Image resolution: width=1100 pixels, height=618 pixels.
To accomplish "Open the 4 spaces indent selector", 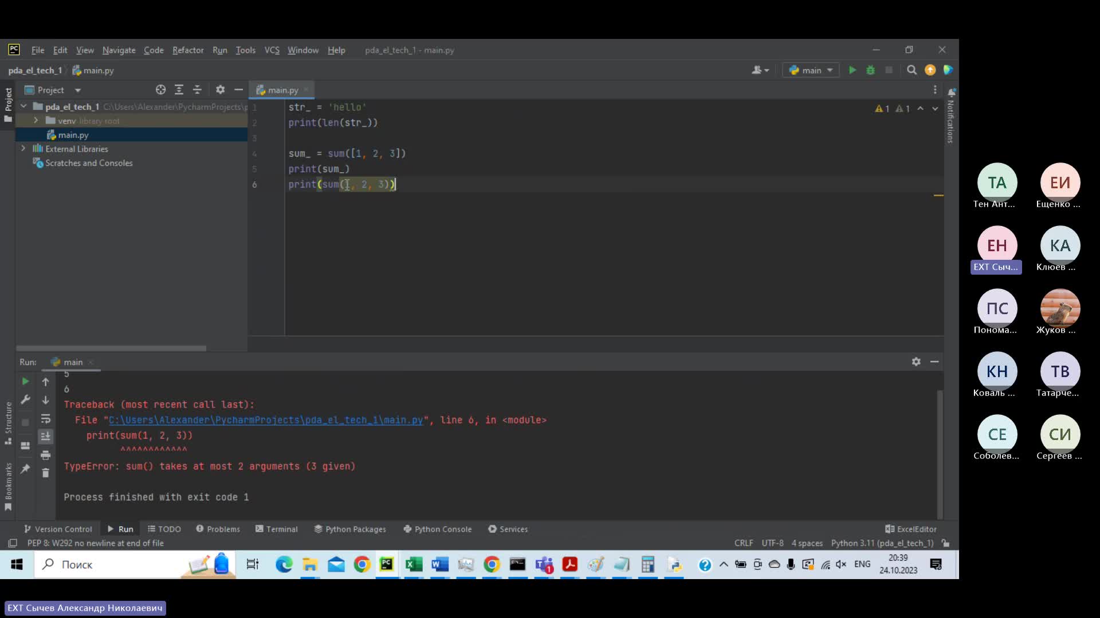I will click(807, 543).
